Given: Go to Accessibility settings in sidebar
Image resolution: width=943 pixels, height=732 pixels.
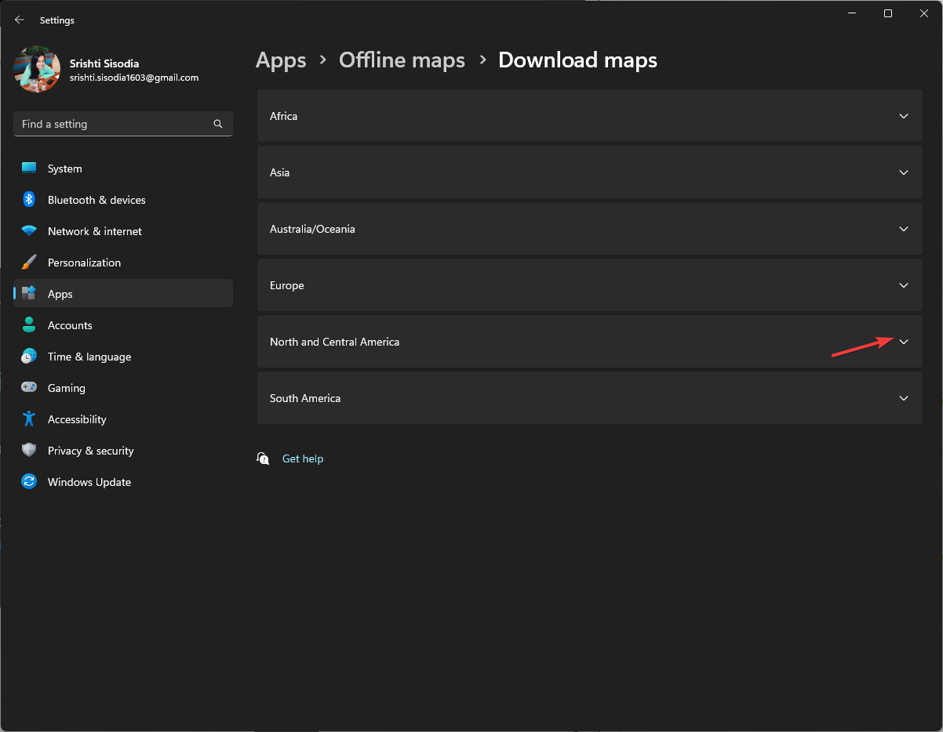Looking at the screenshot, I should click(77, 419).
